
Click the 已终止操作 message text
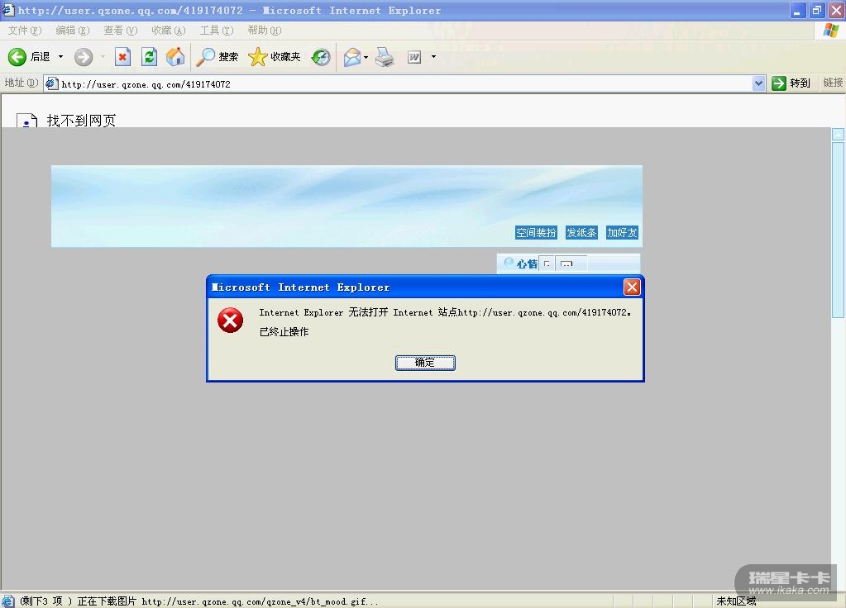[284, 332]
